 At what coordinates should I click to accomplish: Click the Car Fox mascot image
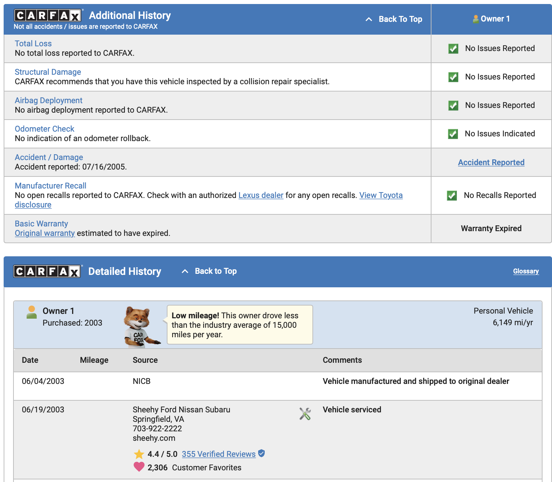(141, 326)
